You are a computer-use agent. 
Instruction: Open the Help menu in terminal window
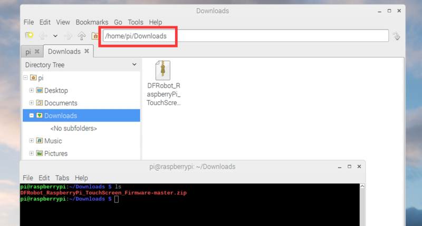81,178
